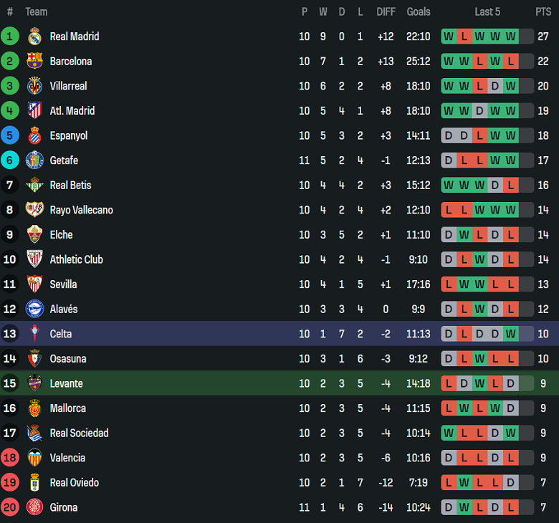
Task: Click the DIFF column header
Action: click(x=386, y=11)
